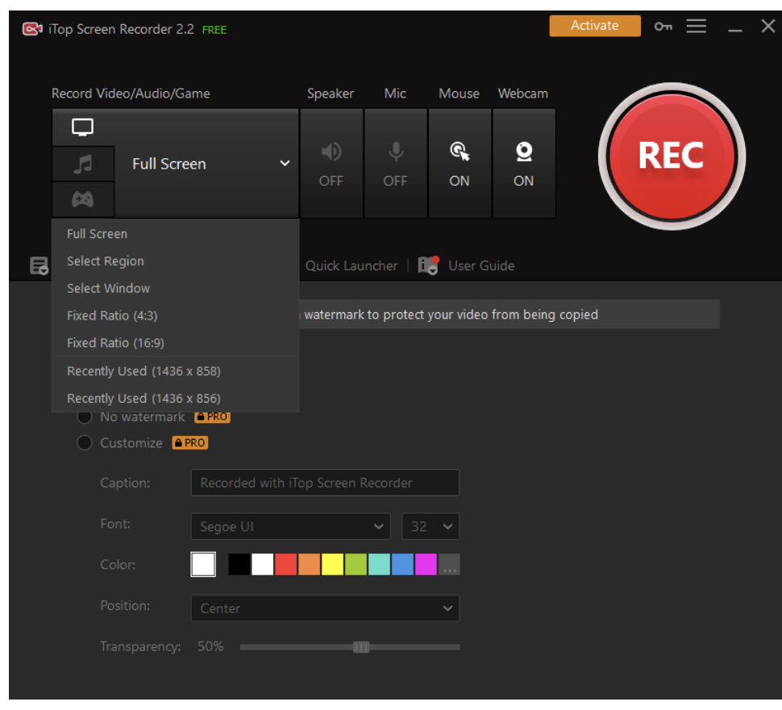This screenshot has height=710, width=782.
Task: Click the iTop Screen Recorder logo icon
Action: 32,29
